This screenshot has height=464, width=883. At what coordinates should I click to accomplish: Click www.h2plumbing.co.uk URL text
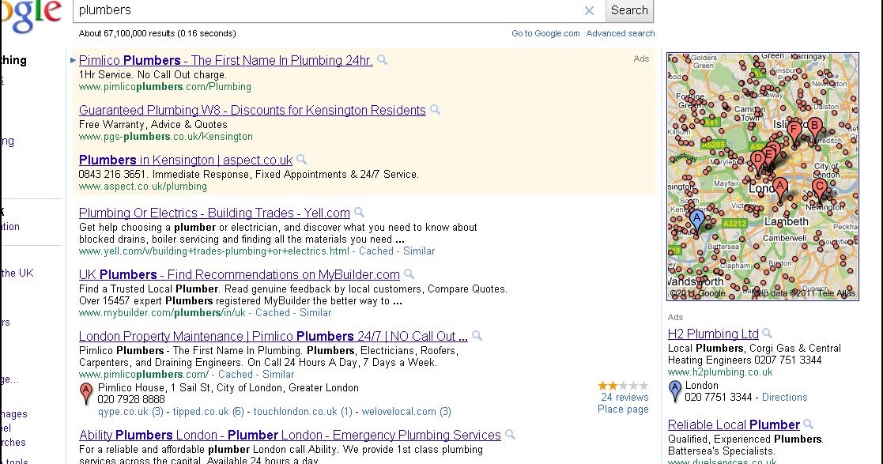[x=720, y=372]
